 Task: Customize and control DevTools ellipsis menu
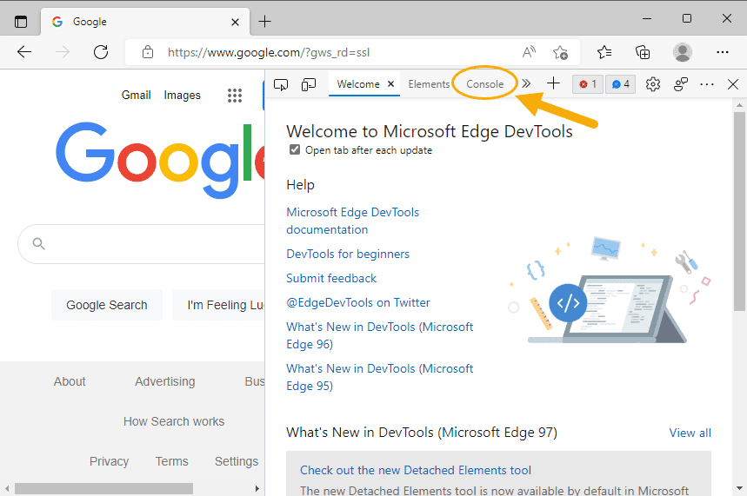(707, 85)
